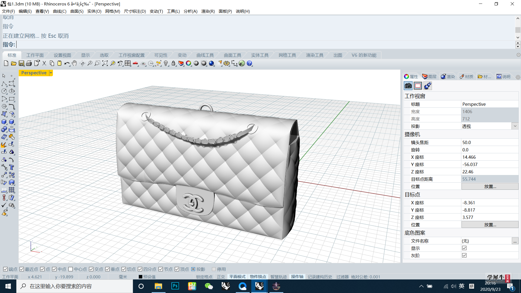Enable the 中心点 osnap checkbox

71,269
